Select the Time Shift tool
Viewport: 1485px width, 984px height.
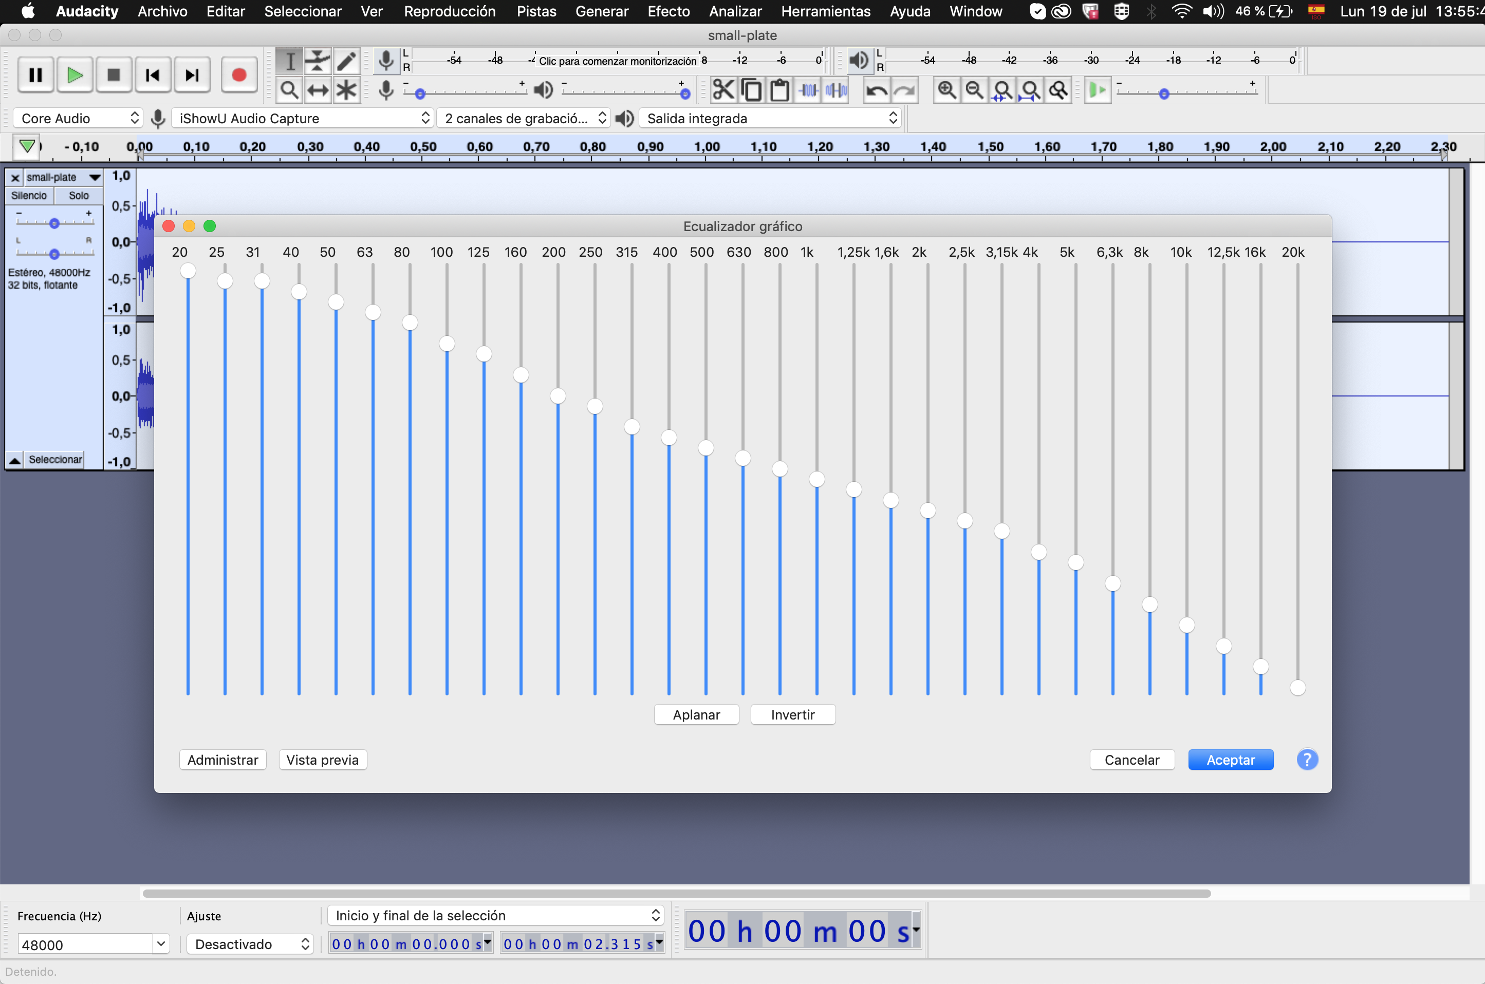[x=318, y=90]
